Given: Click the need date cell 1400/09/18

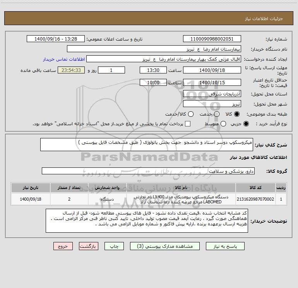Looking at the screenshot, I should click(31, 199).
